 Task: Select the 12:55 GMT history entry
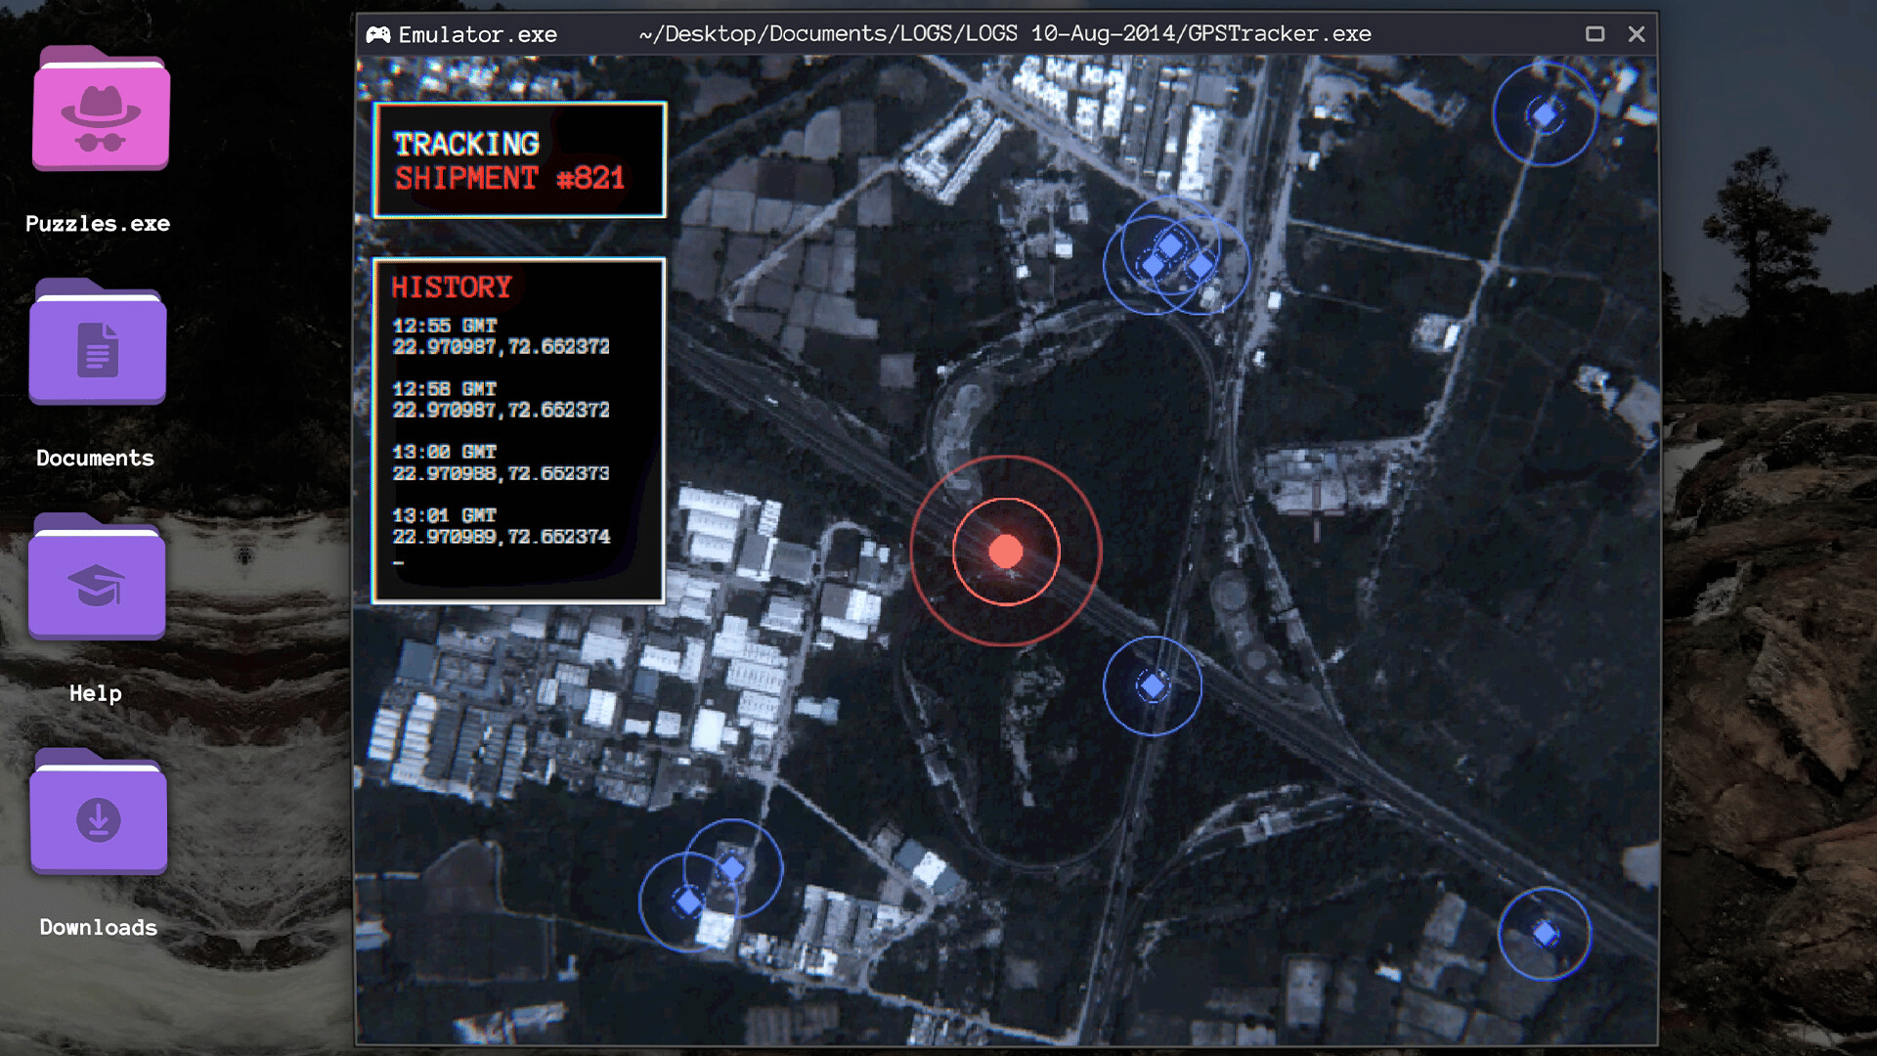501,336
